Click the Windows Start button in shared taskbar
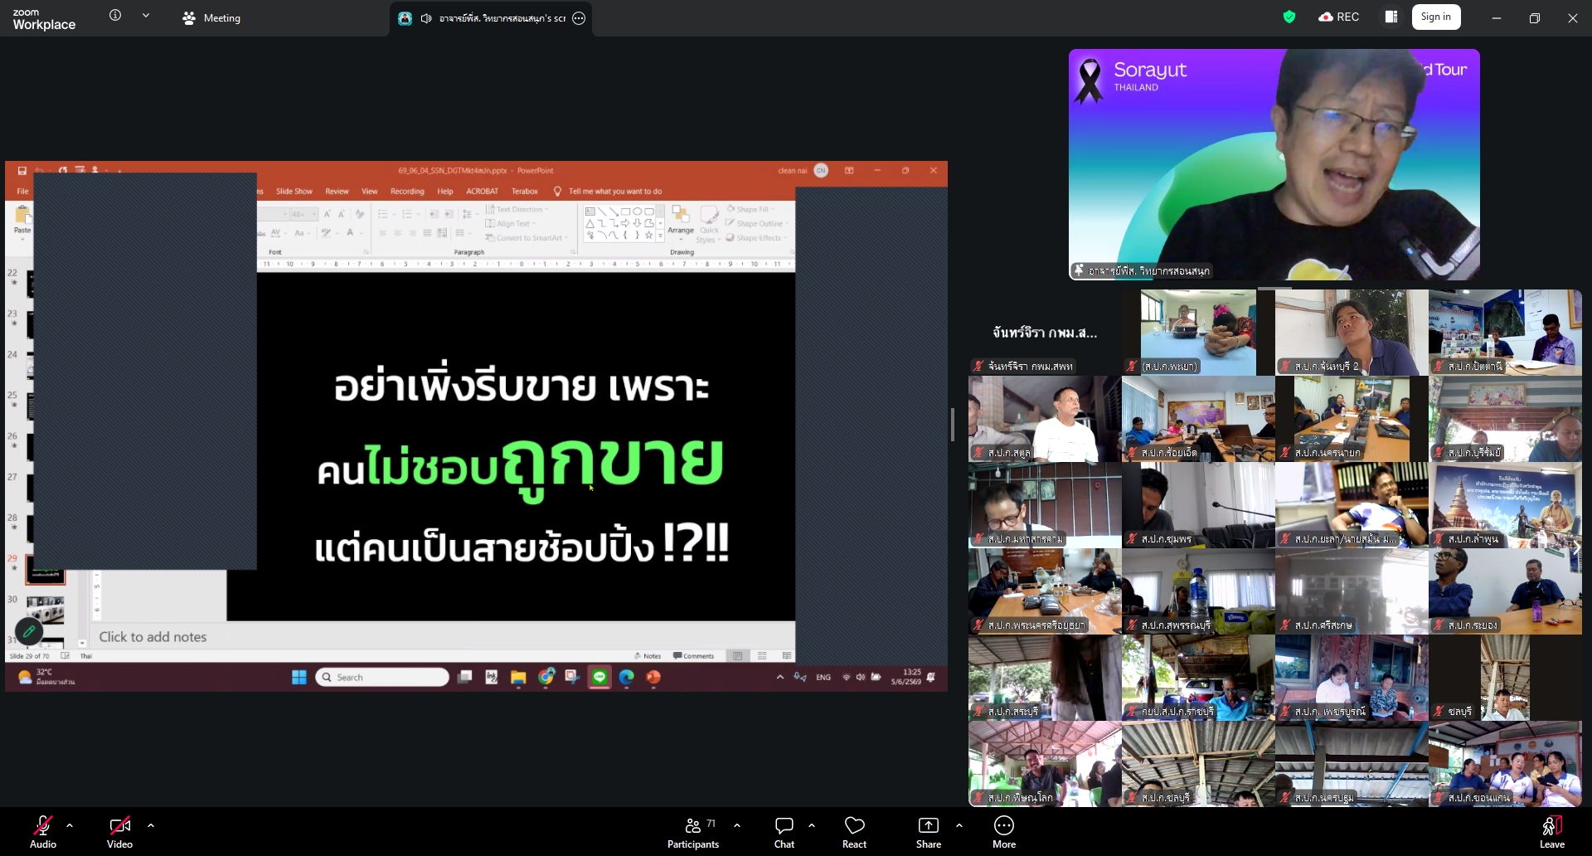Image resolution: width=1592 pixels, height=856 pixels. (299, 677)
